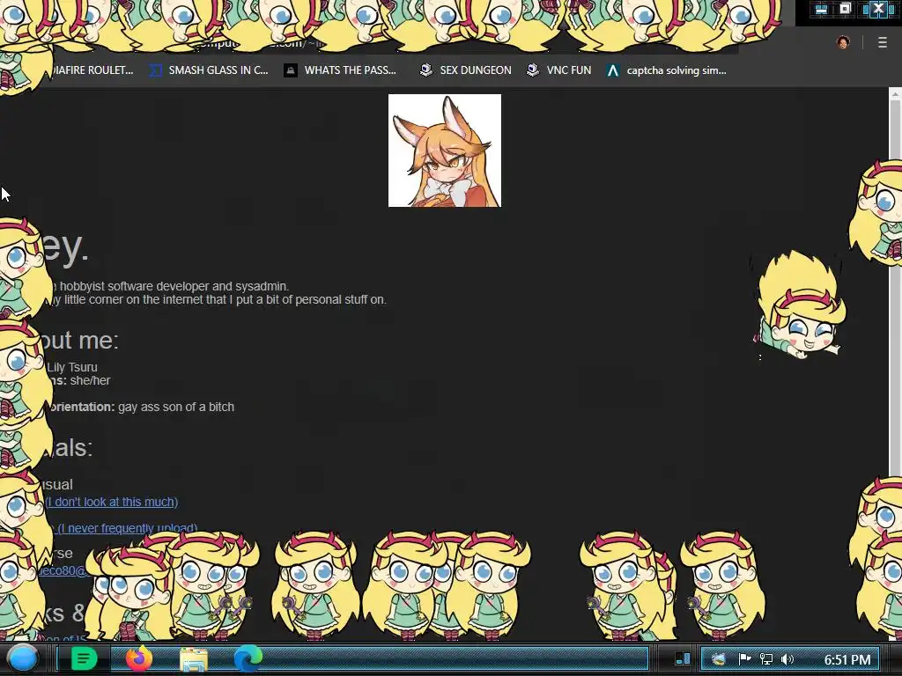Open the green document app in taskbar
This screenshot has height=676, width=902.
point(84,658)
